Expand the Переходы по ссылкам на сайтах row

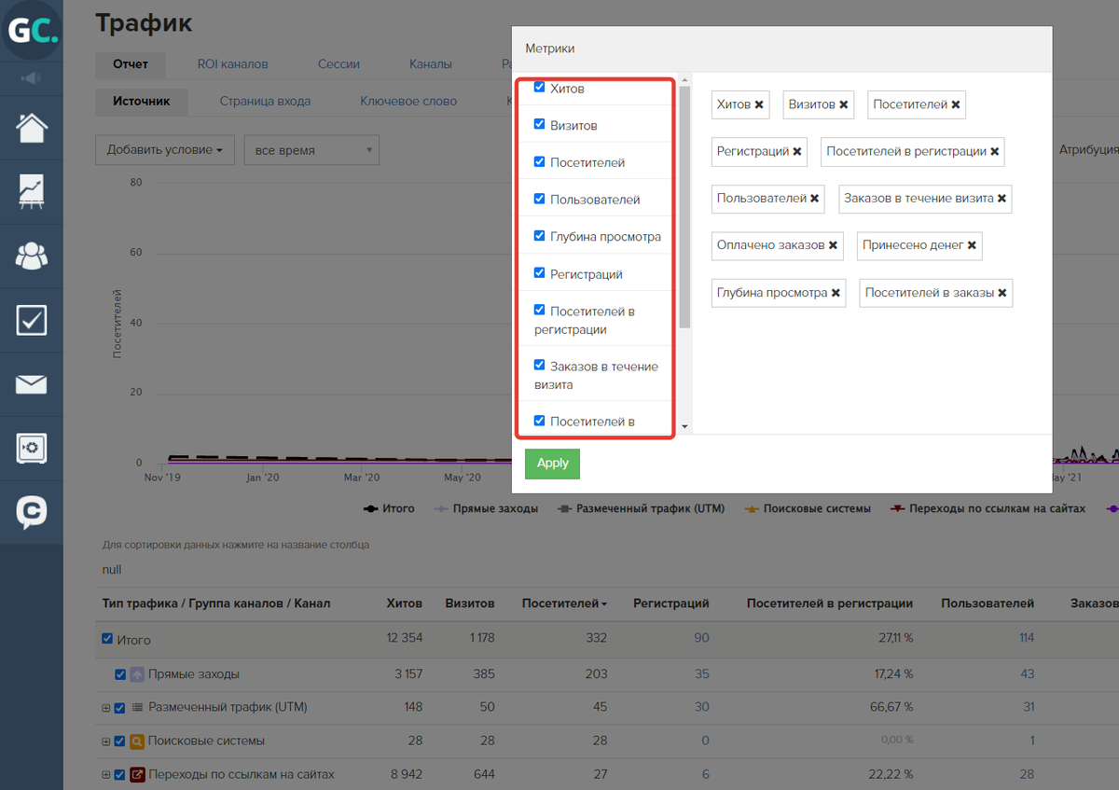106,775
